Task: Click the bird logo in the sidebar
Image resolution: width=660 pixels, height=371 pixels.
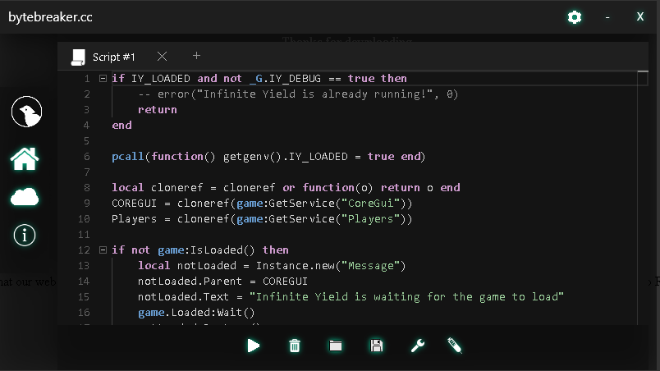Action: coord(26,112)
